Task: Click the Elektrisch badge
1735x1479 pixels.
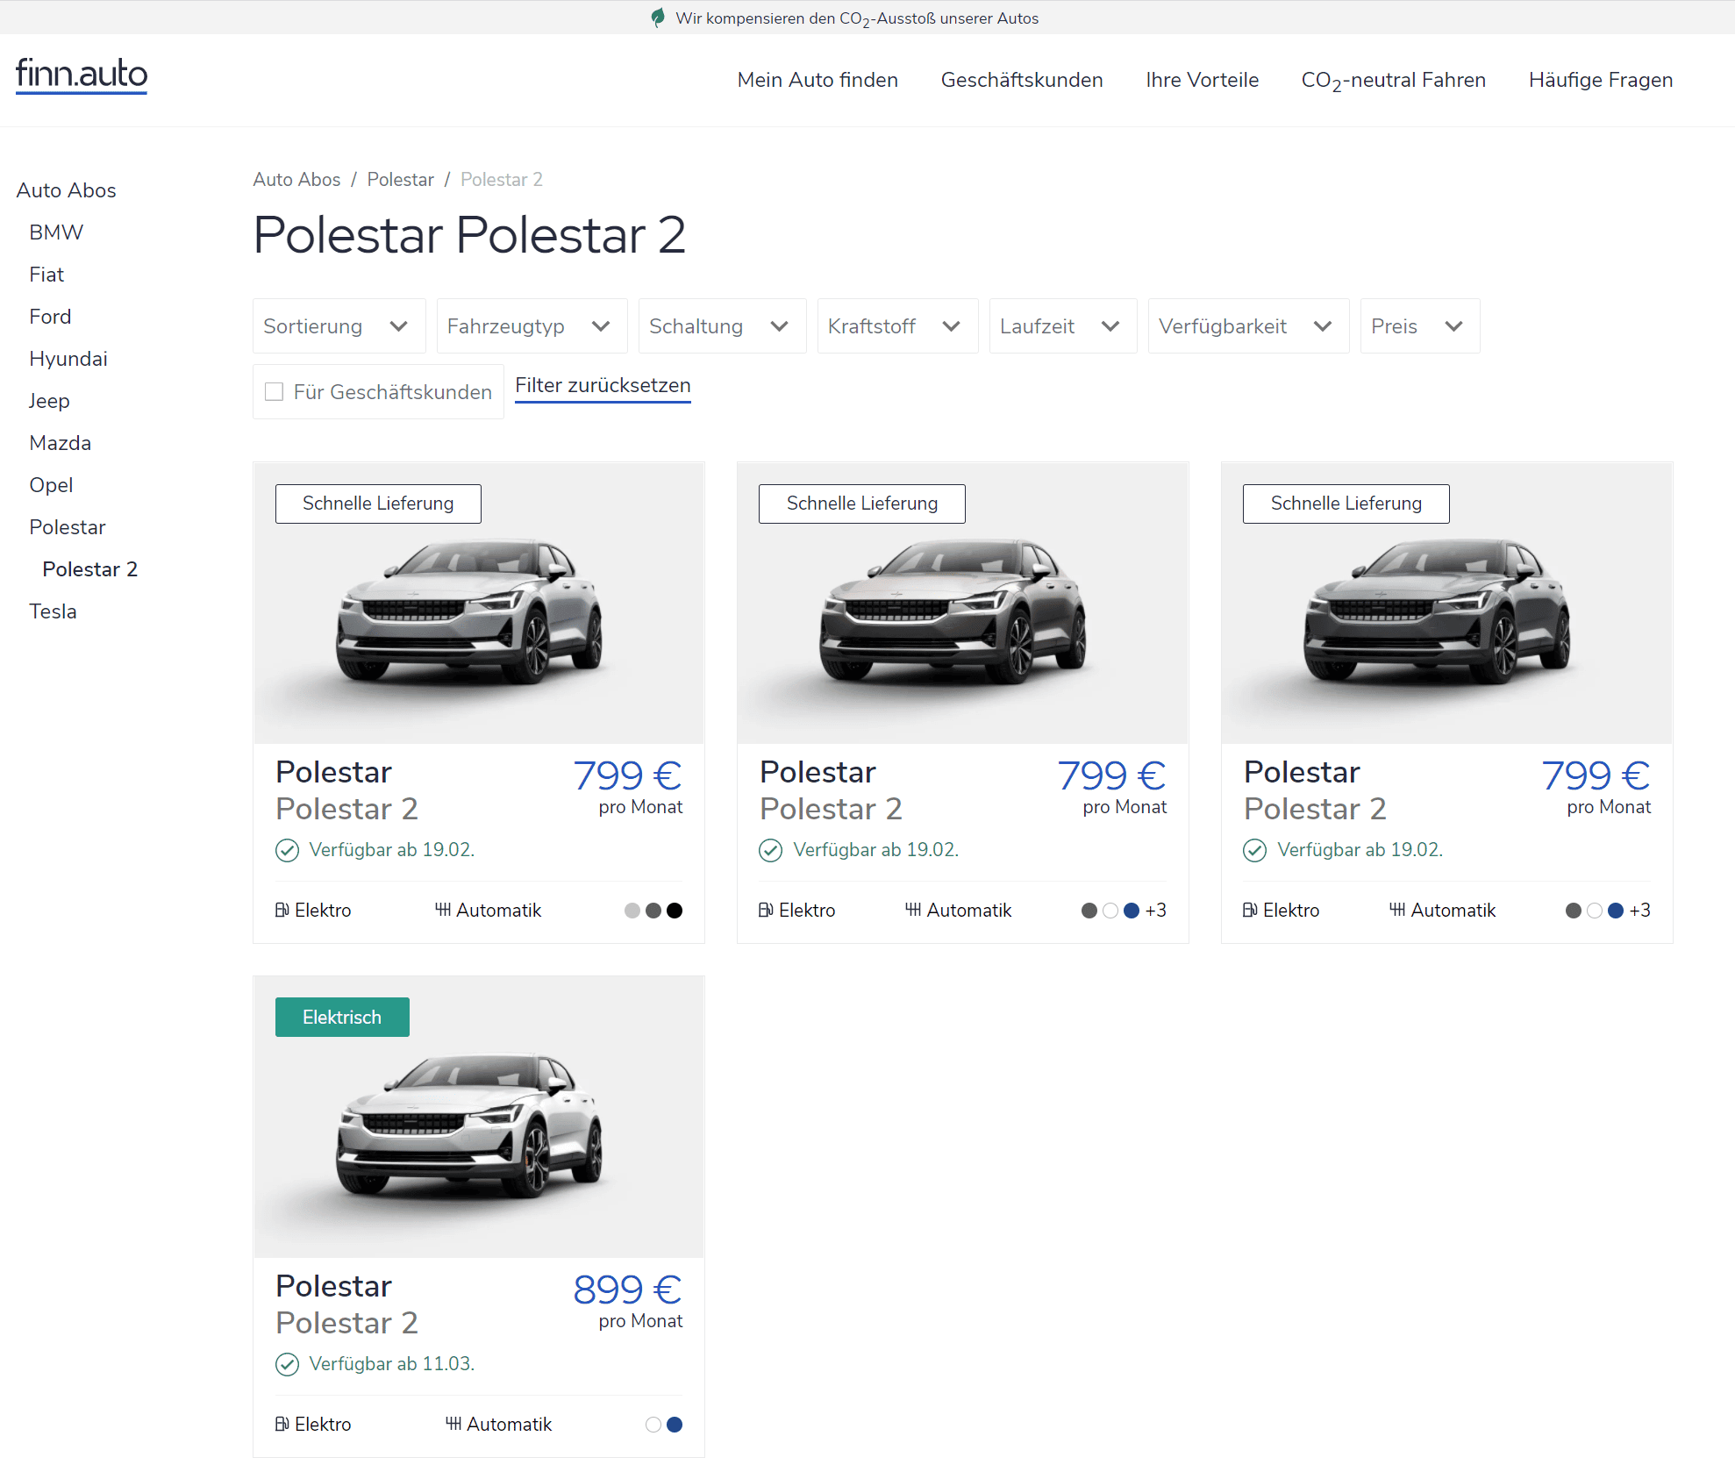Action: tap(342, 1018)
